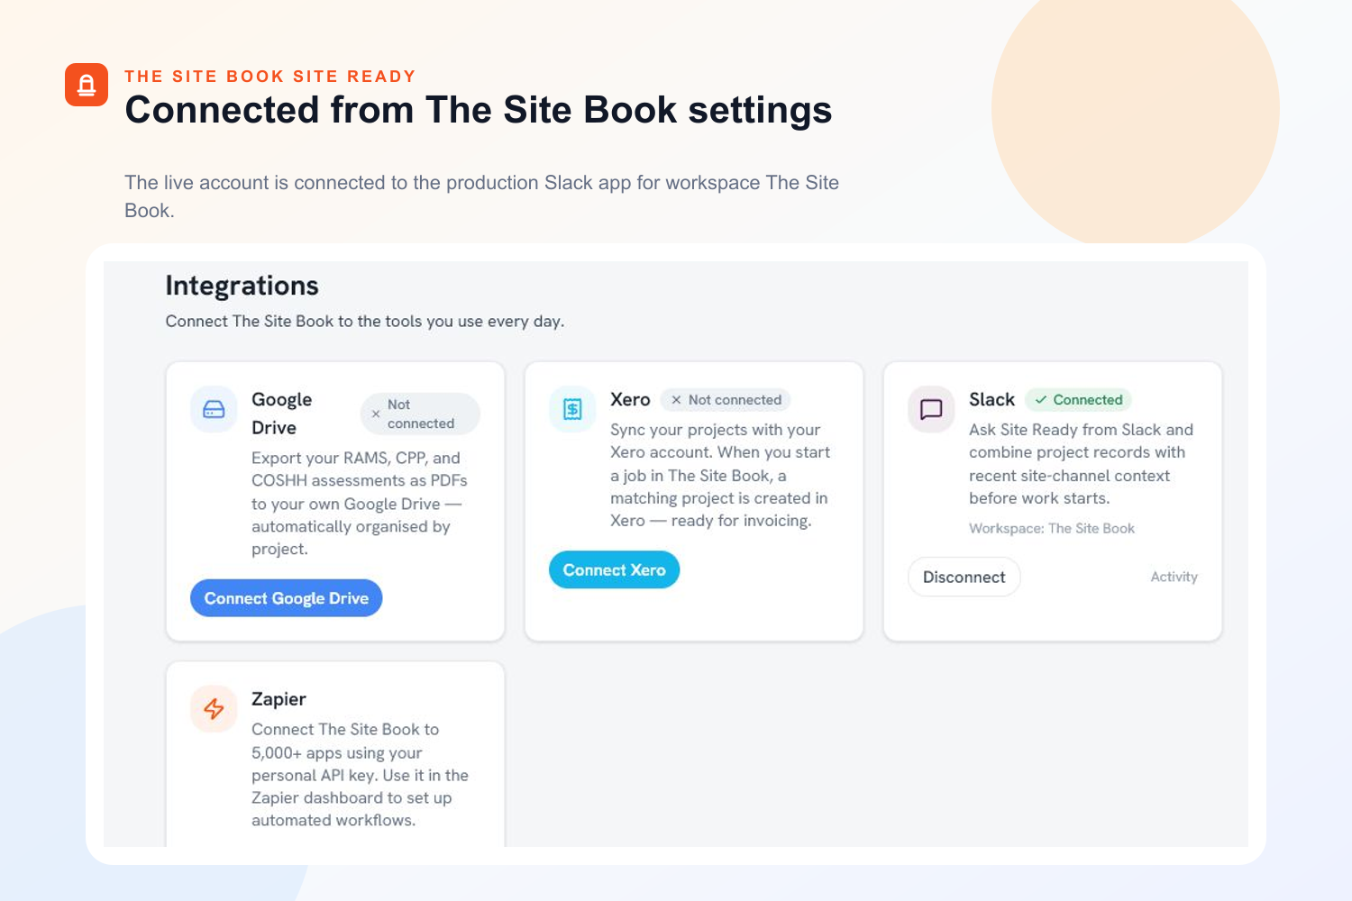Click the X in Google Drive status badge
This screenshot has width=1352, height=901.
[x=376, y=414]
